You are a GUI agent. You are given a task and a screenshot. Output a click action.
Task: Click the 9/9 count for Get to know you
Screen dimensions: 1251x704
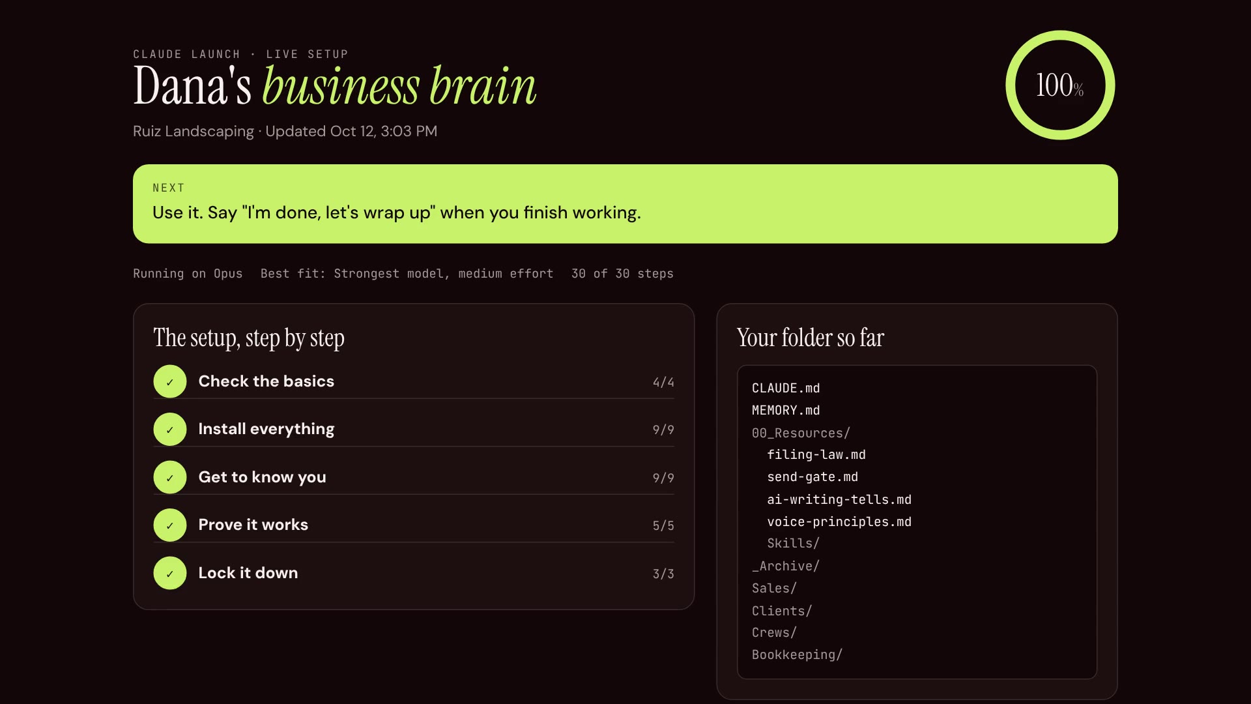(663, 478)
